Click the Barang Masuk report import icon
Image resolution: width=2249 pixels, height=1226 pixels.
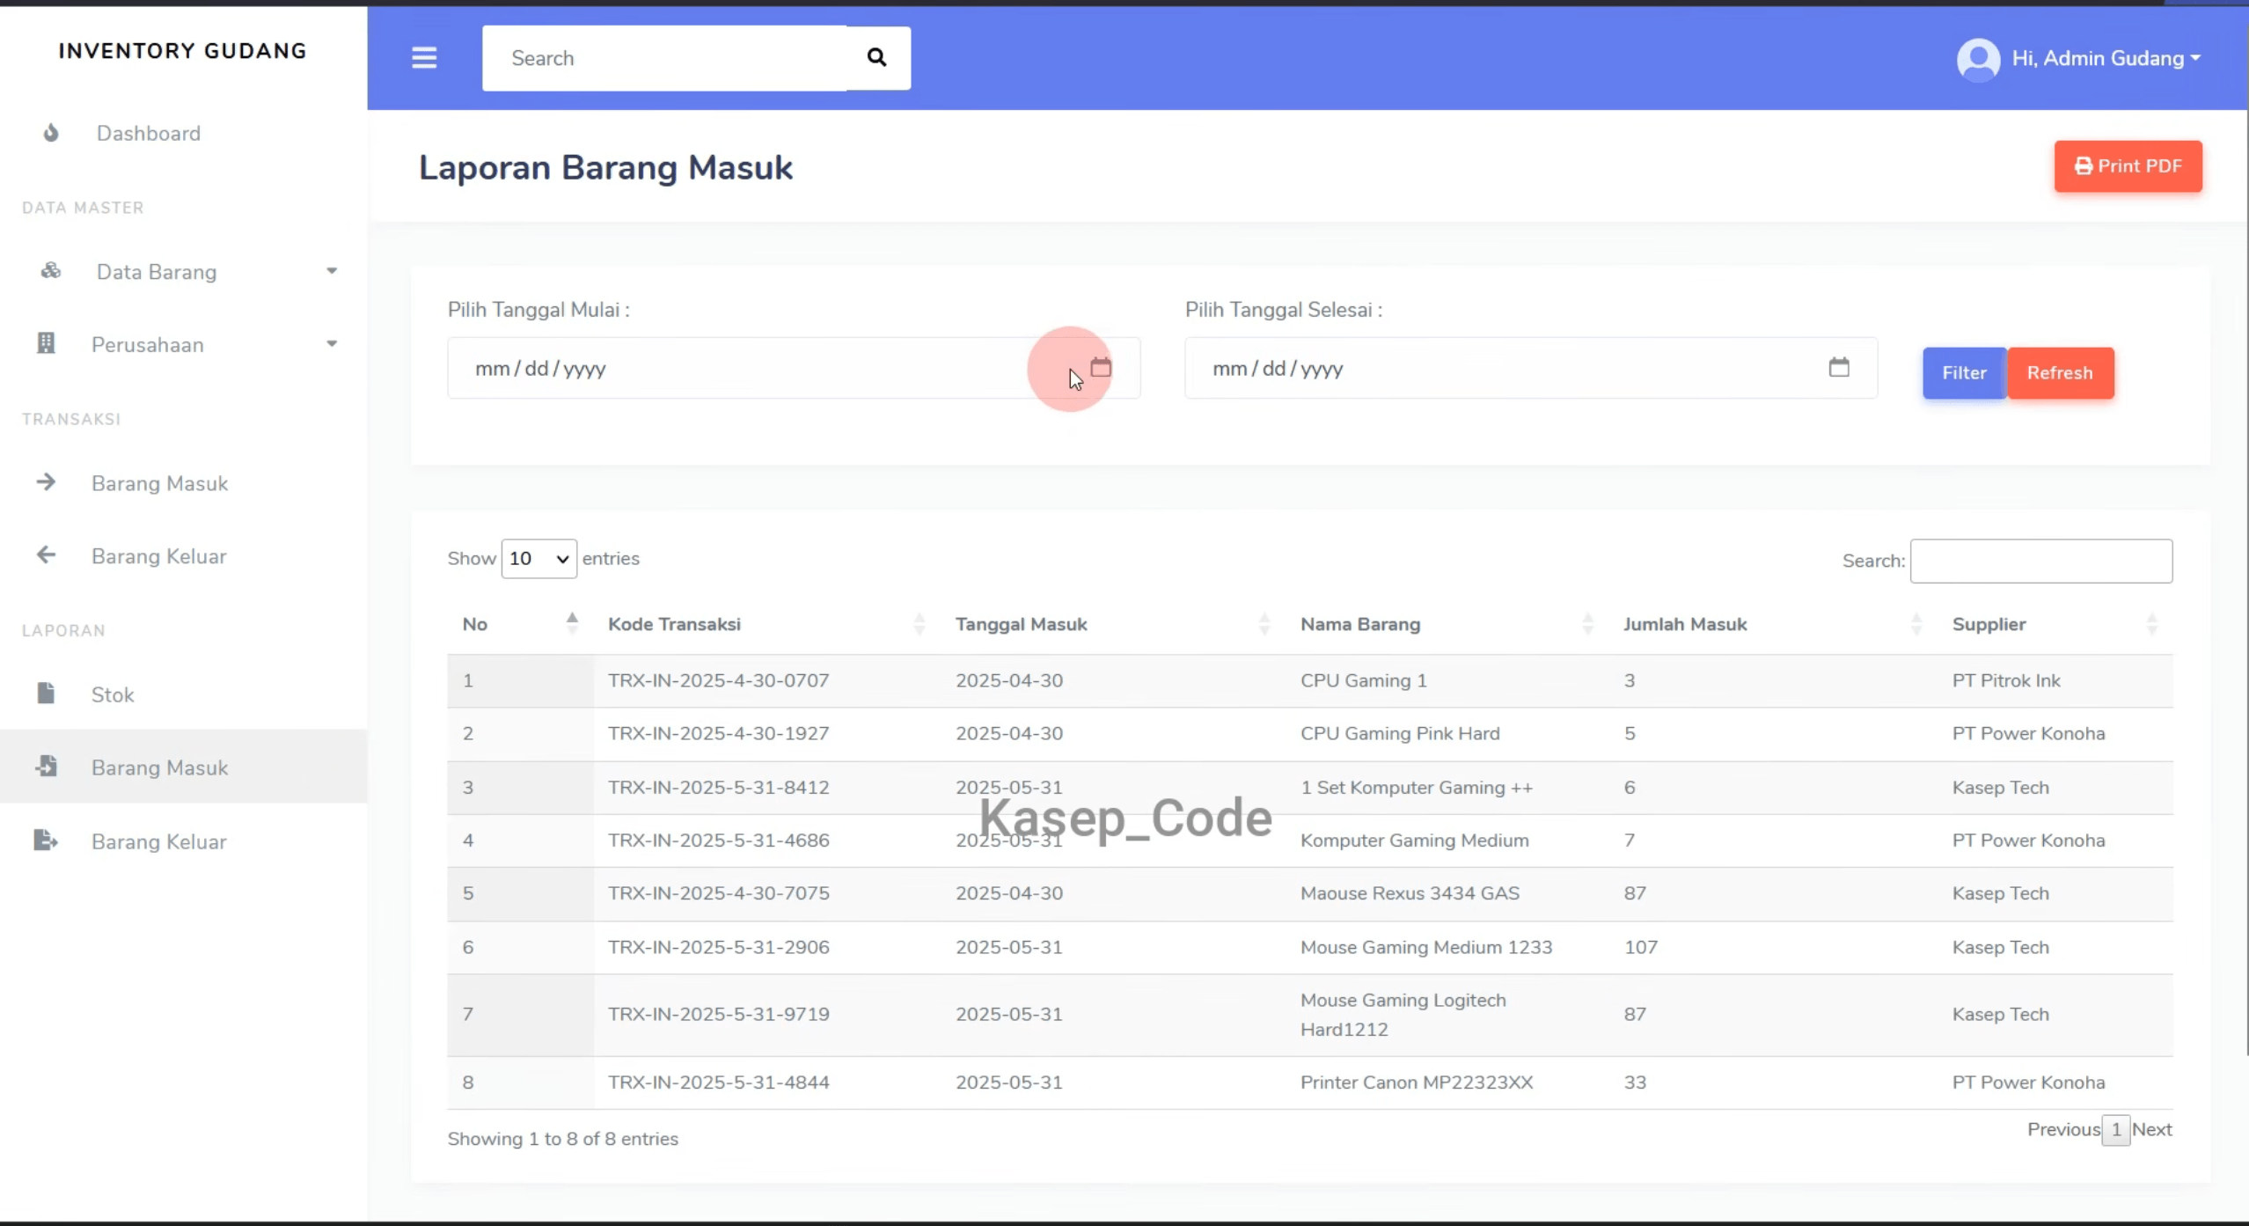(47, 767)
